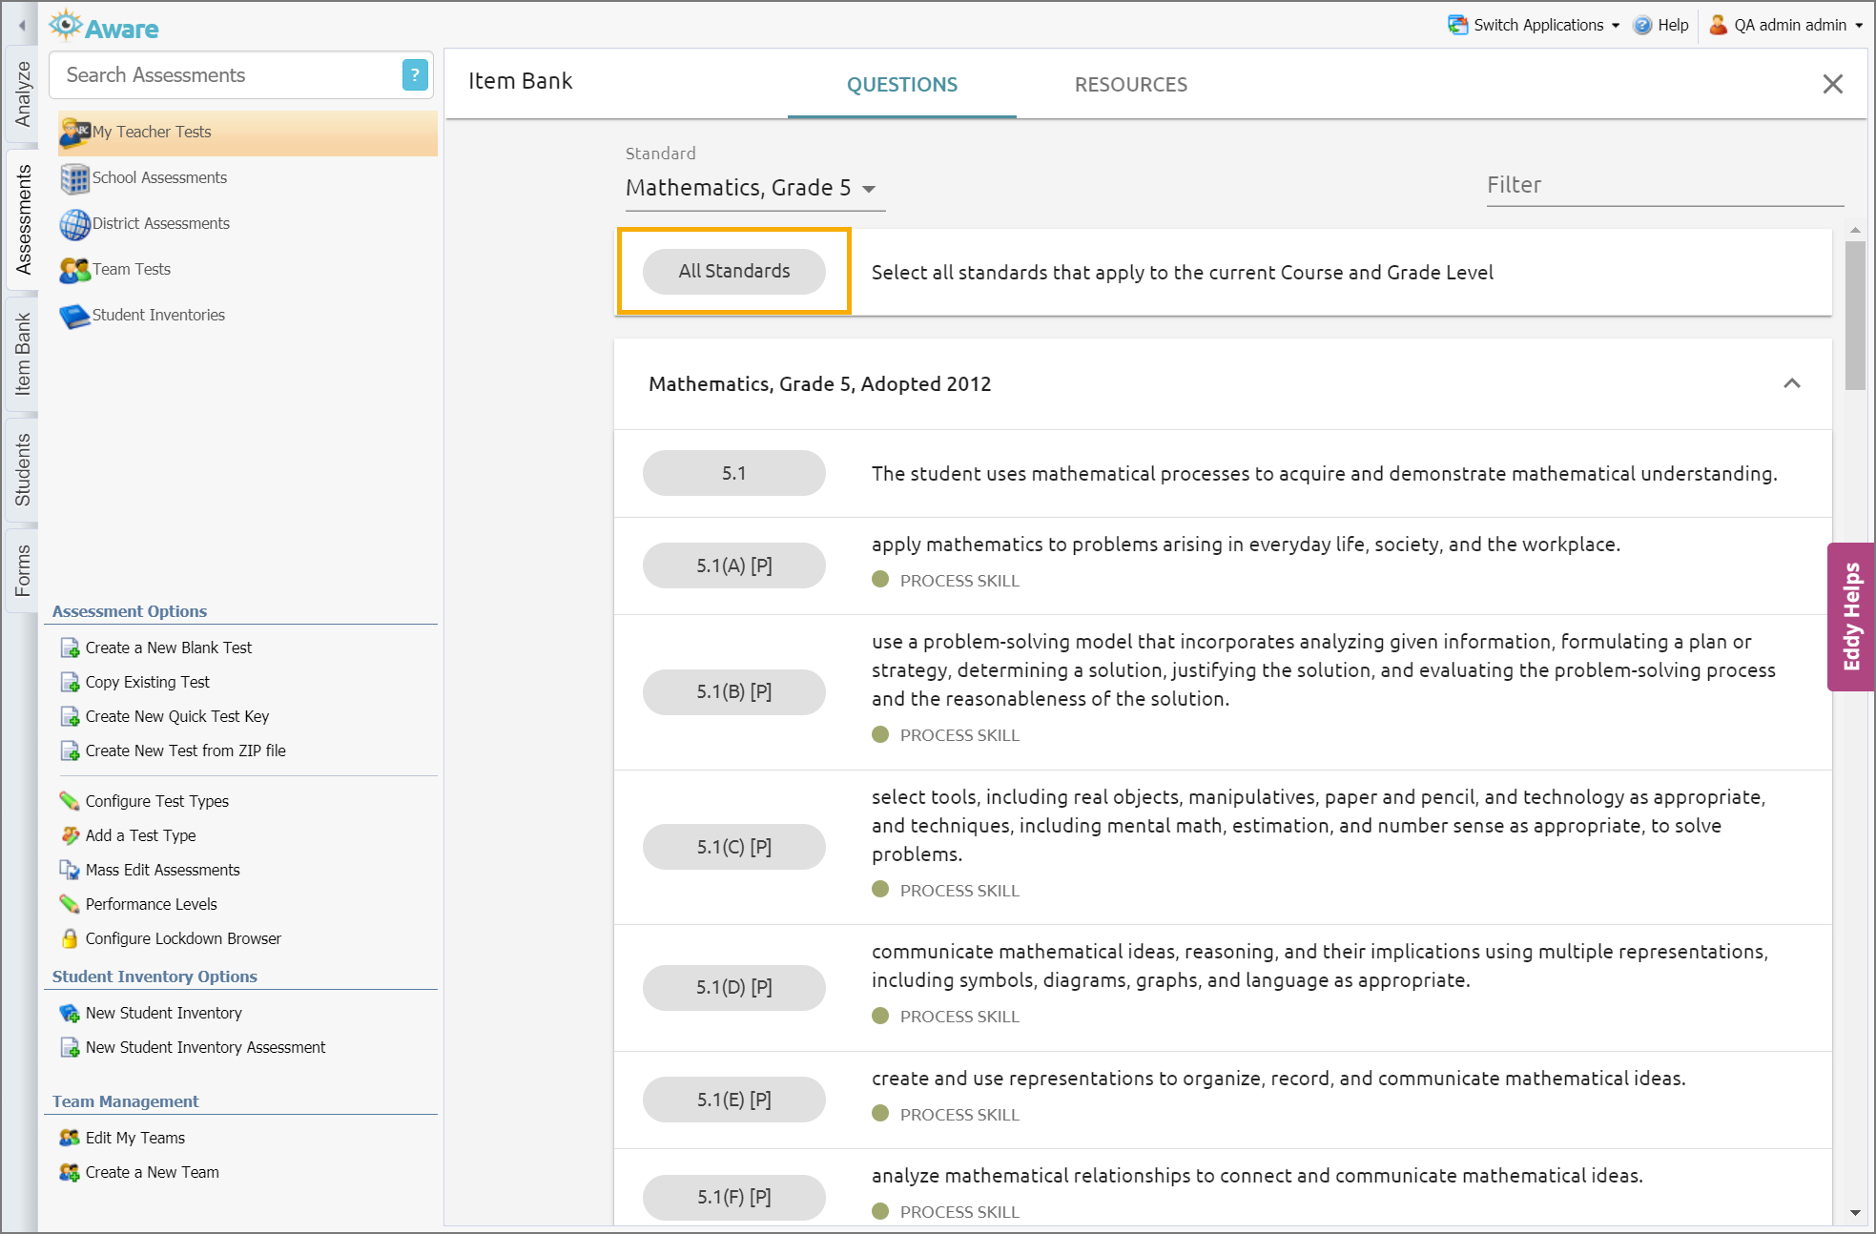Toggle the 5.1 standard pill
Screen dimensions: 1876x1234
click(734, 473)
